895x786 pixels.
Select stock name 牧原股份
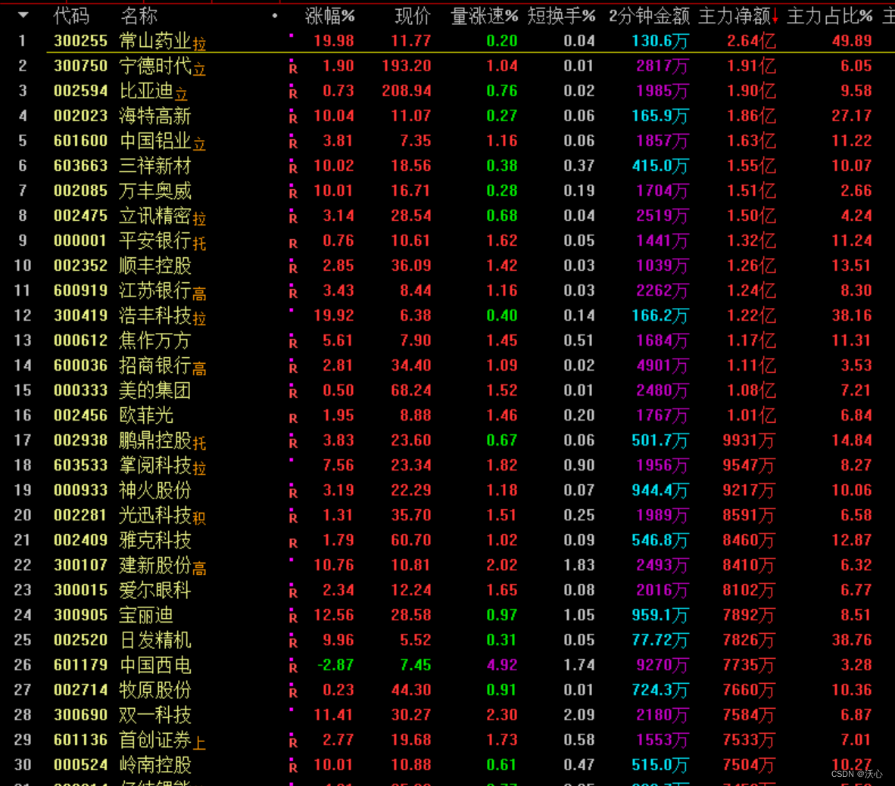[x=154, y=690]
